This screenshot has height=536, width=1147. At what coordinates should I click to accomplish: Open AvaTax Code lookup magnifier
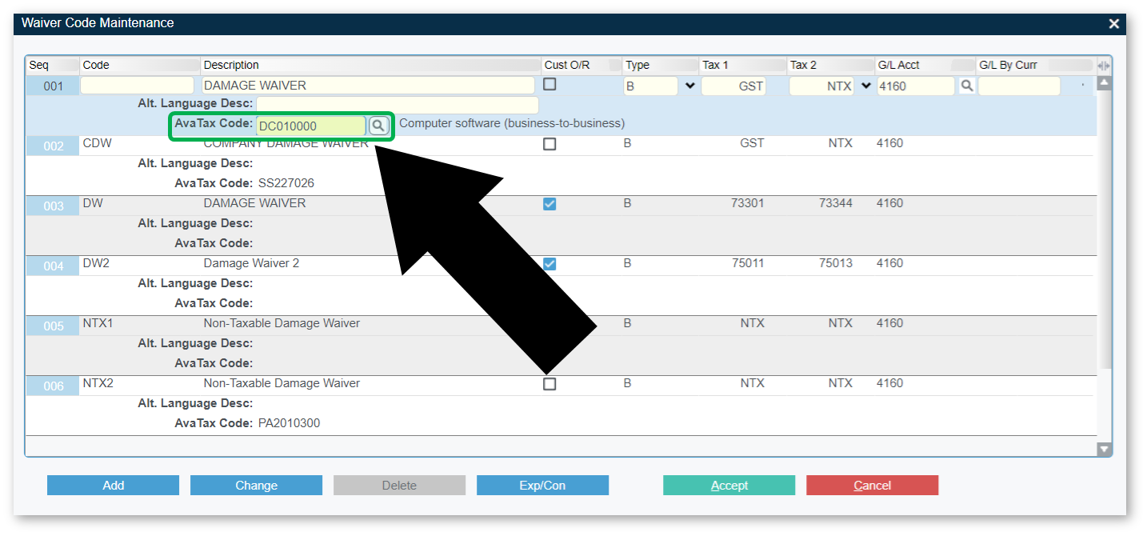378,126
